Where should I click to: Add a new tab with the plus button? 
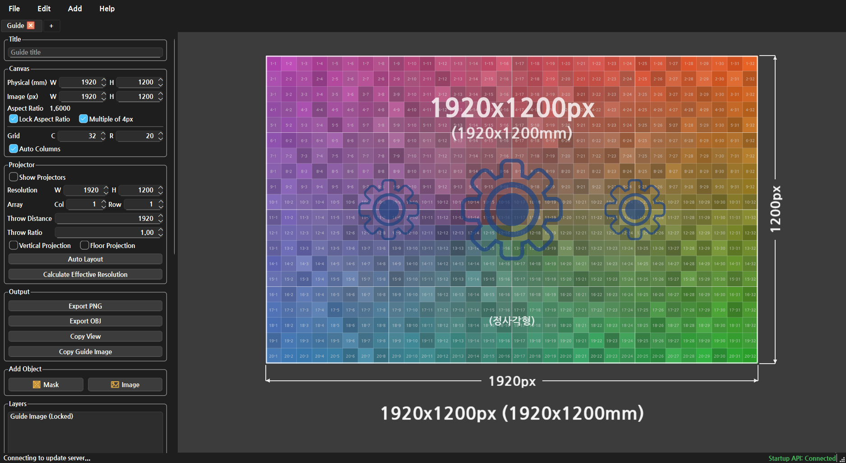(51, 26)
